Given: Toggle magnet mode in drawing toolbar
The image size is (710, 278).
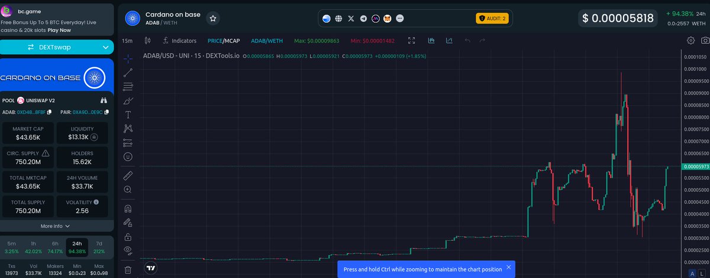Looking at the screenshot, I should [128, 208].
